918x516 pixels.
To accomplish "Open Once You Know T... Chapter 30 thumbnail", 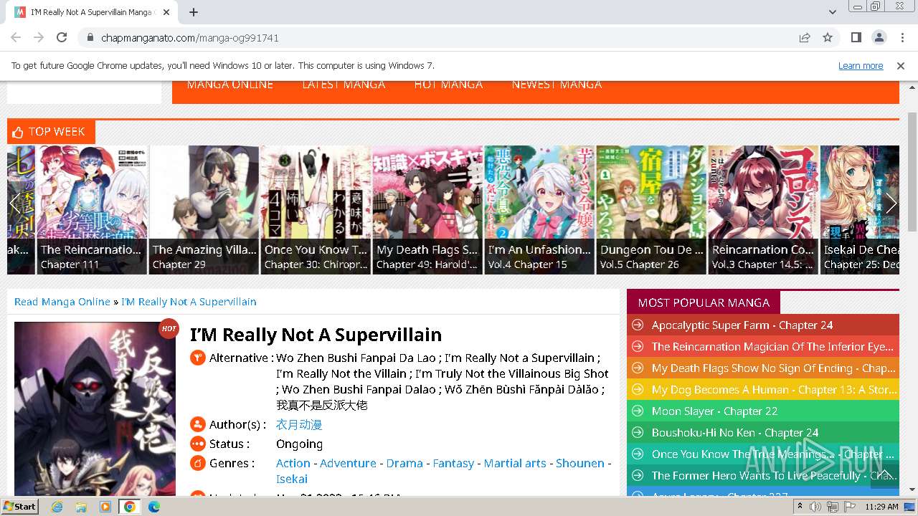I will tap(316, 210).
